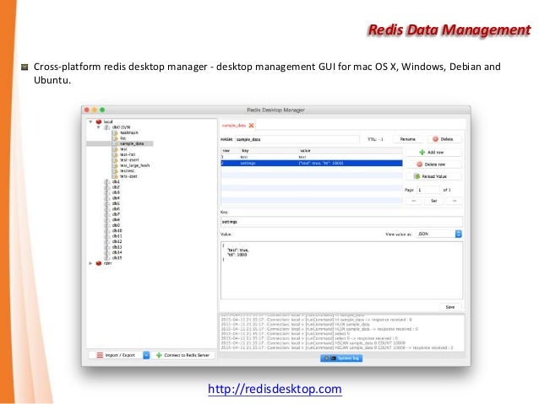Click the Set page button
Screen dimensions: 539x404
pos(434,201)
